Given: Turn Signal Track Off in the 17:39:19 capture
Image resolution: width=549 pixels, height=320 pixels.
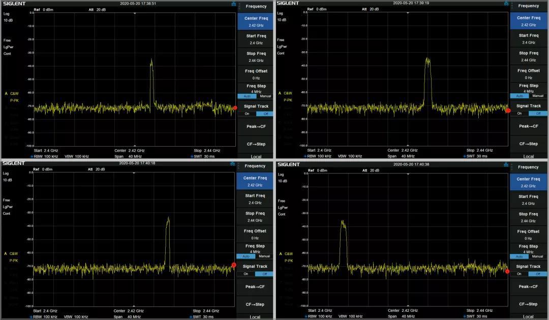Looking at the screenshot, I should [538, 114].
